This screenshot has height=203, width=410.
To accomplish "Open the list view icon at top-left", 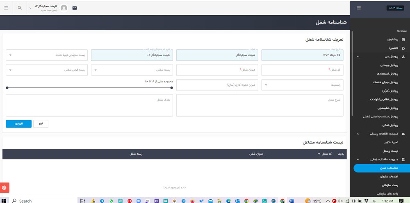I will [x=6, y=8].
